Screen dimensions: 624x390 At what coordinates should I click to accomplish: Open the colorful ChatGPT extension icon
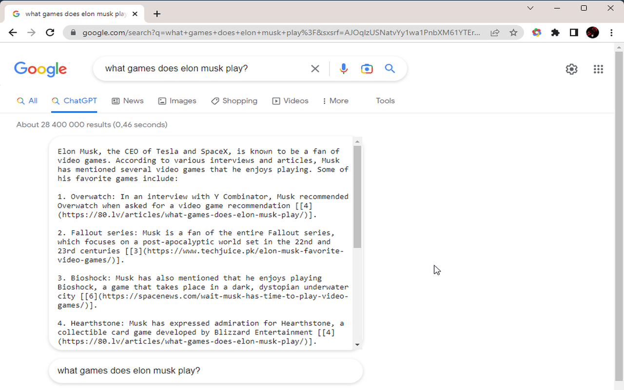pos(537,33)
